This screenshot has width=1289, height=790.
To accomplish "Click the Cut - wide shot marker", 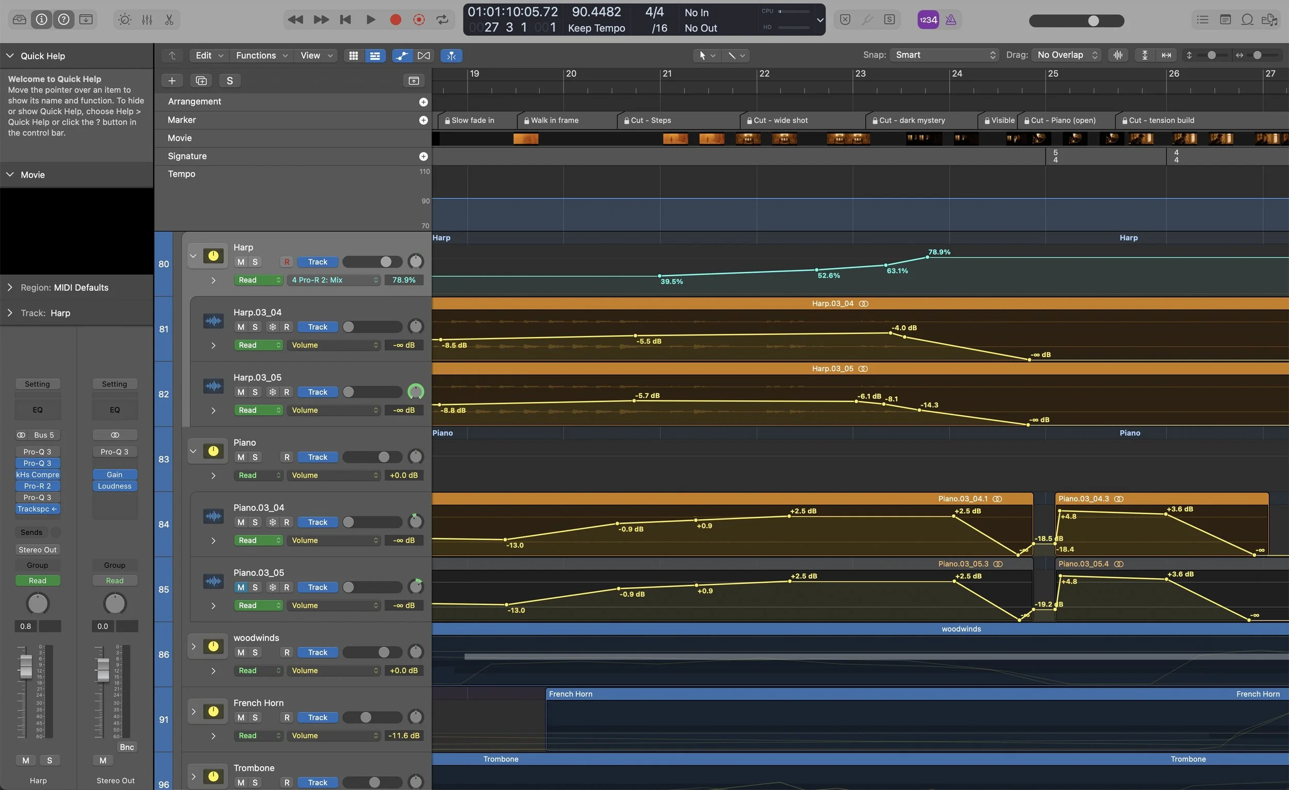I will (802, 120).
